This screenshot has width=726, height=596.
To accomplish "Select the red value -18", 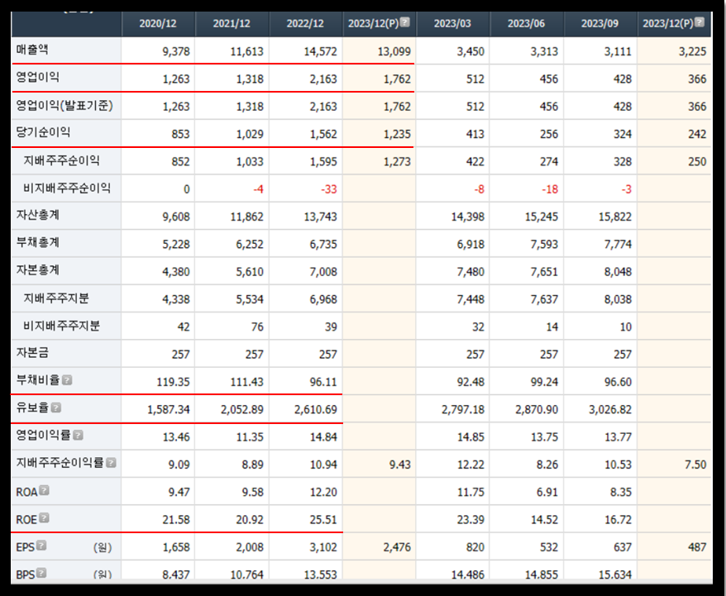I will (x=550, y=189).
